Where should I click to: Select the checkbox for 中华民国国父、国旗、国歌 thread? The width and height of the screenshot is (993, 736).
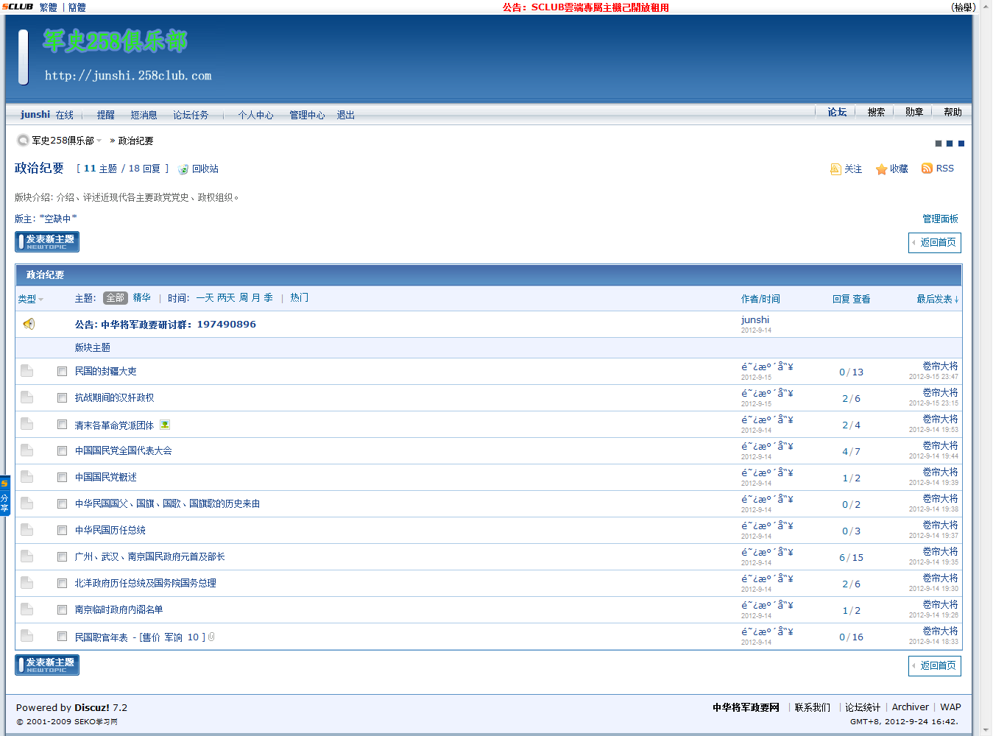coord(63,504)
